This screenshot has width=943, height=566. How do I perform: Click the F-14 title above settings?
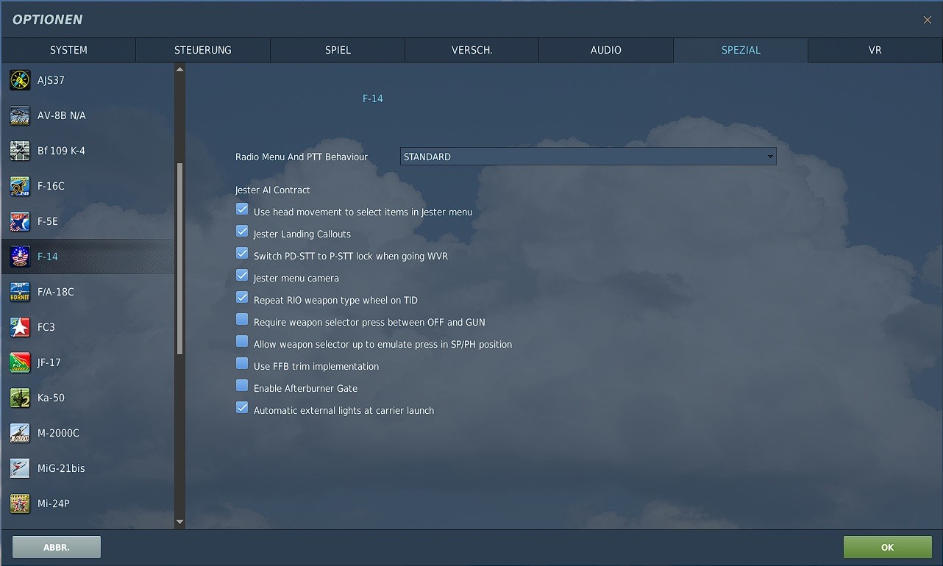point(373,98)
